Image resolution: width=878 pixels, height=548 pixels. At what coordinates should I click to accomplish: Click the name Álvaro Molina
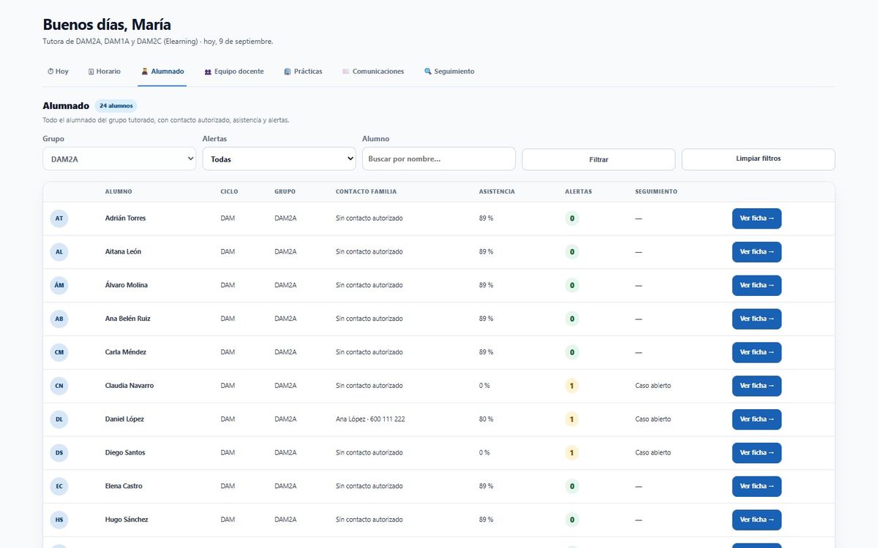tap(127, 286)
